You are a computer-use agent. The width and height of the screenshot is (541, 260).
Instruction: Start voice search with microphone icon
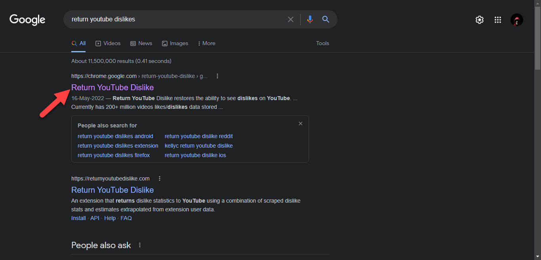click(x=310, y=19)
